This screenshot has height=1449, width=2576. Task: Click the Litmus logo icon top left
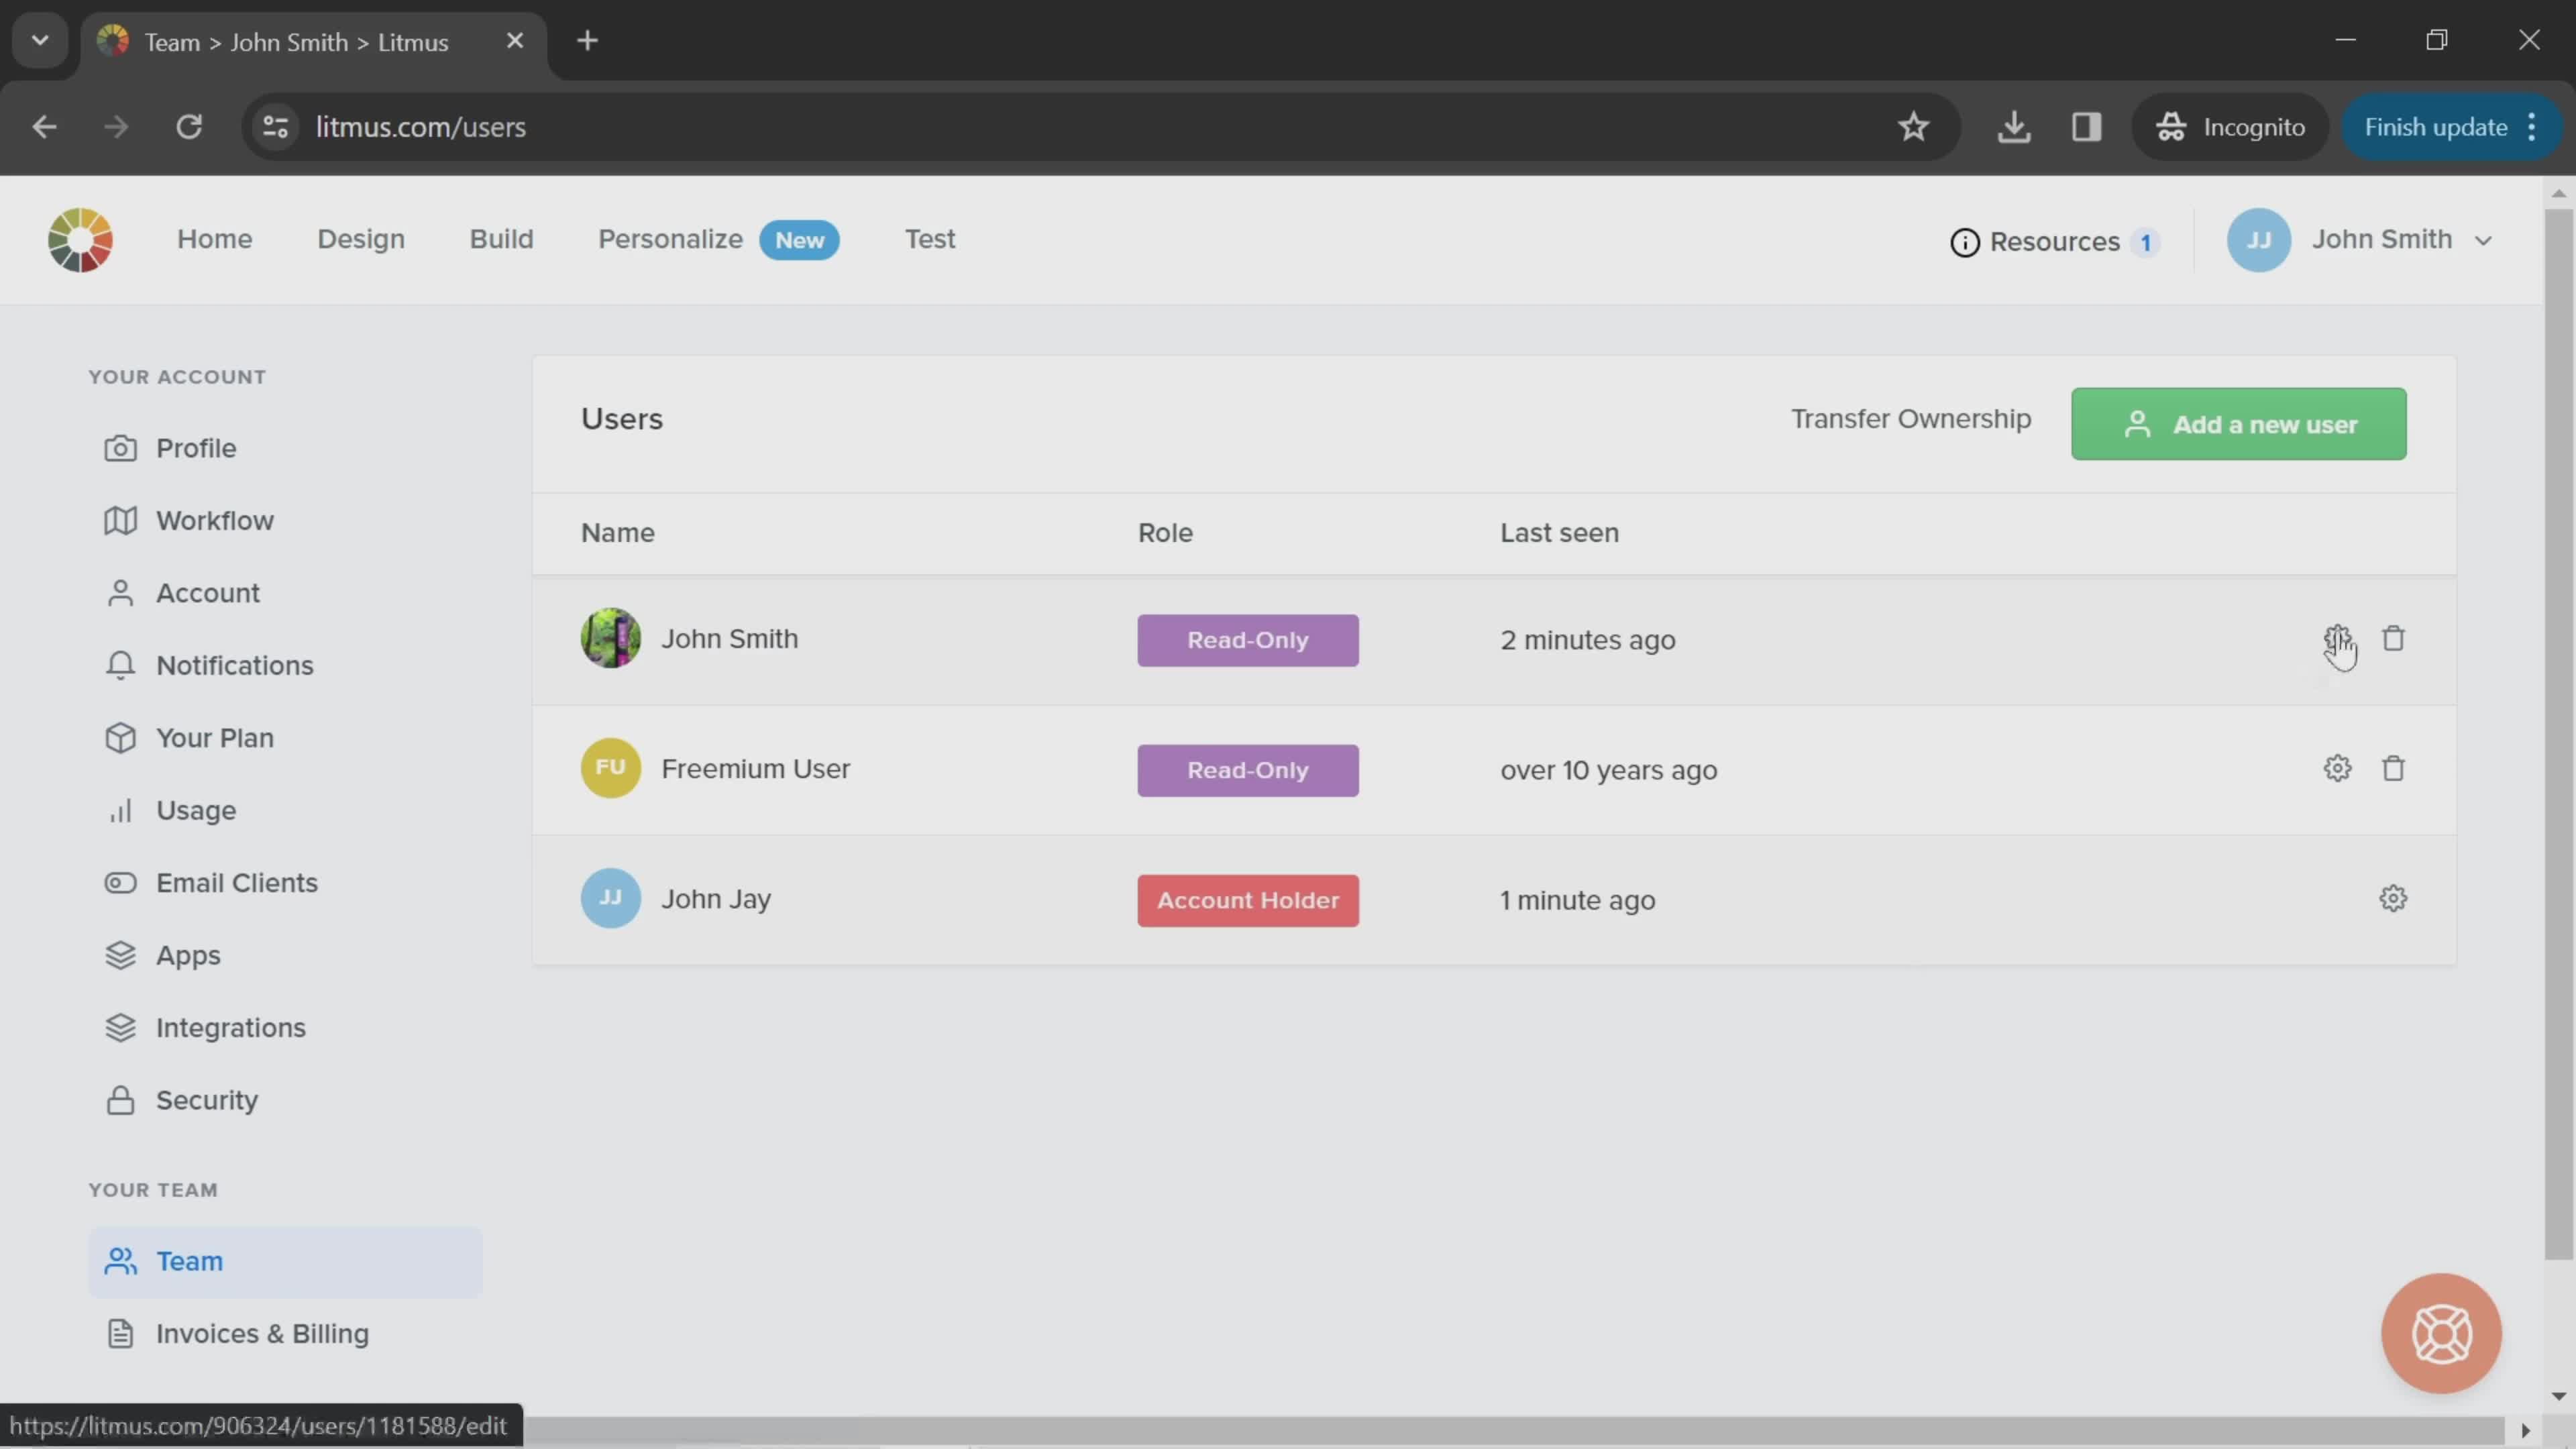80,239
